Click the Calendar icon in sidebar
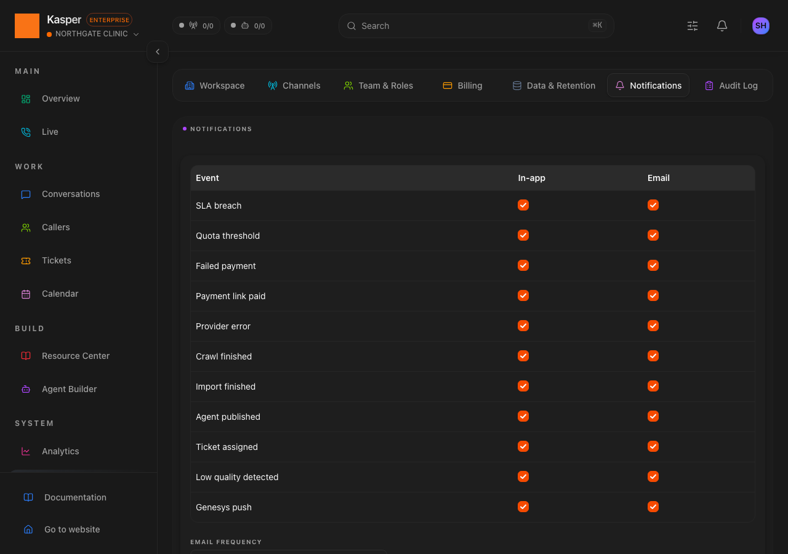 26,294
